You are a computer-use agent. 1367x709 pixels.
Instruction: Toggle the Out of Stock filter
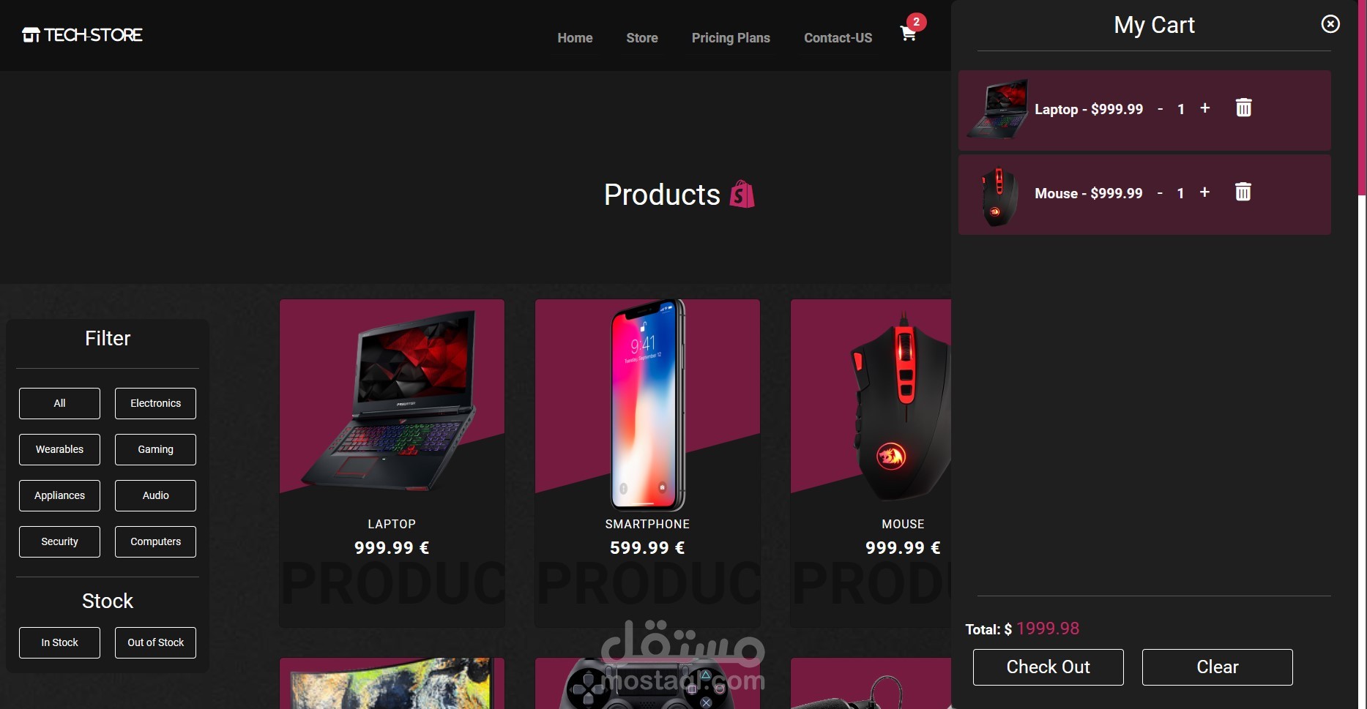[x=155, y=642]
